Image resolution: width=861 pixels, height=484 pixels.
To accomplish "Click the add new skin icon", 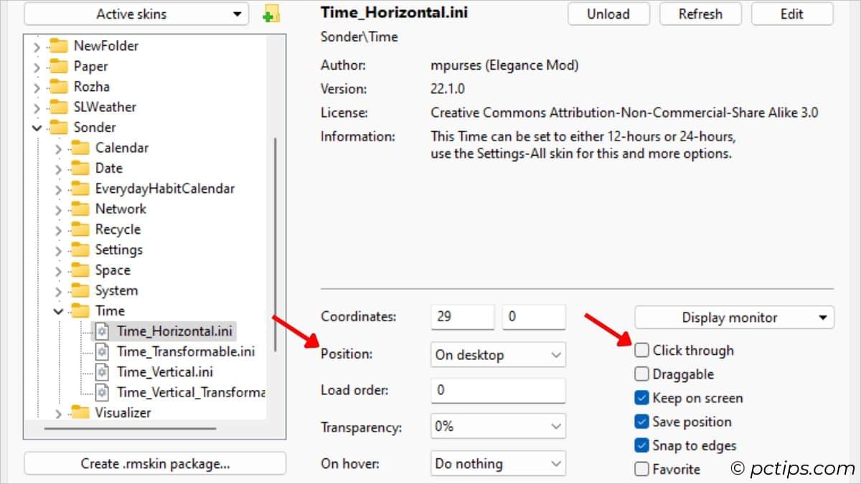I will [273, 13].
